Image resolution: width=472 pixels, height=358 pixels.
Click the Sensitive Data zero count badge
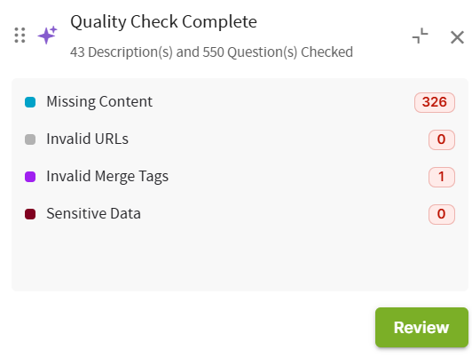coord(442,215)
